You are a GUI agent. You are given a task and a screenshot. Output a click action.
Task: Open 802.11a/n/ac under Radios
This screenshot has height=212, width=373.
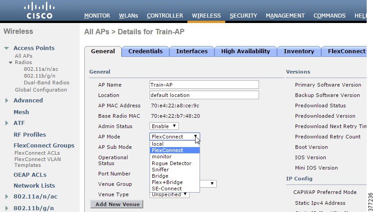pos(41,69)
